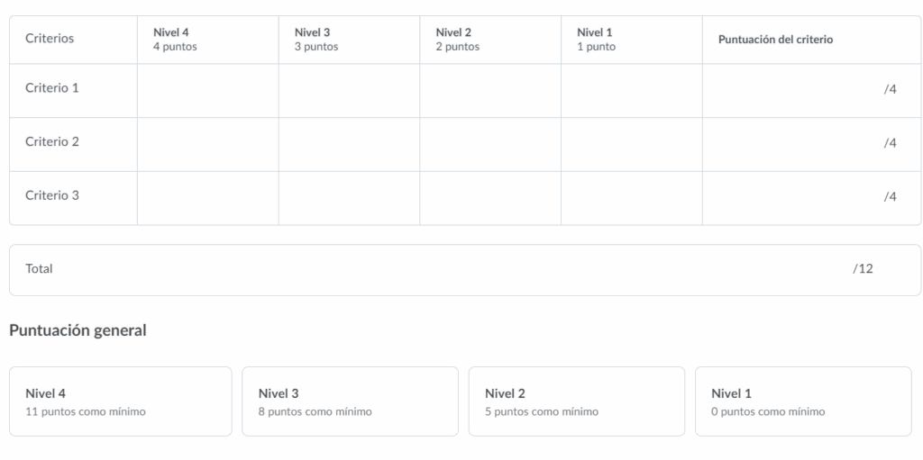The width and height of the screenshot is (923, 460).
Task: Choose Nivel 2 cell in Criterio 2 row
Action: [490, 144]
